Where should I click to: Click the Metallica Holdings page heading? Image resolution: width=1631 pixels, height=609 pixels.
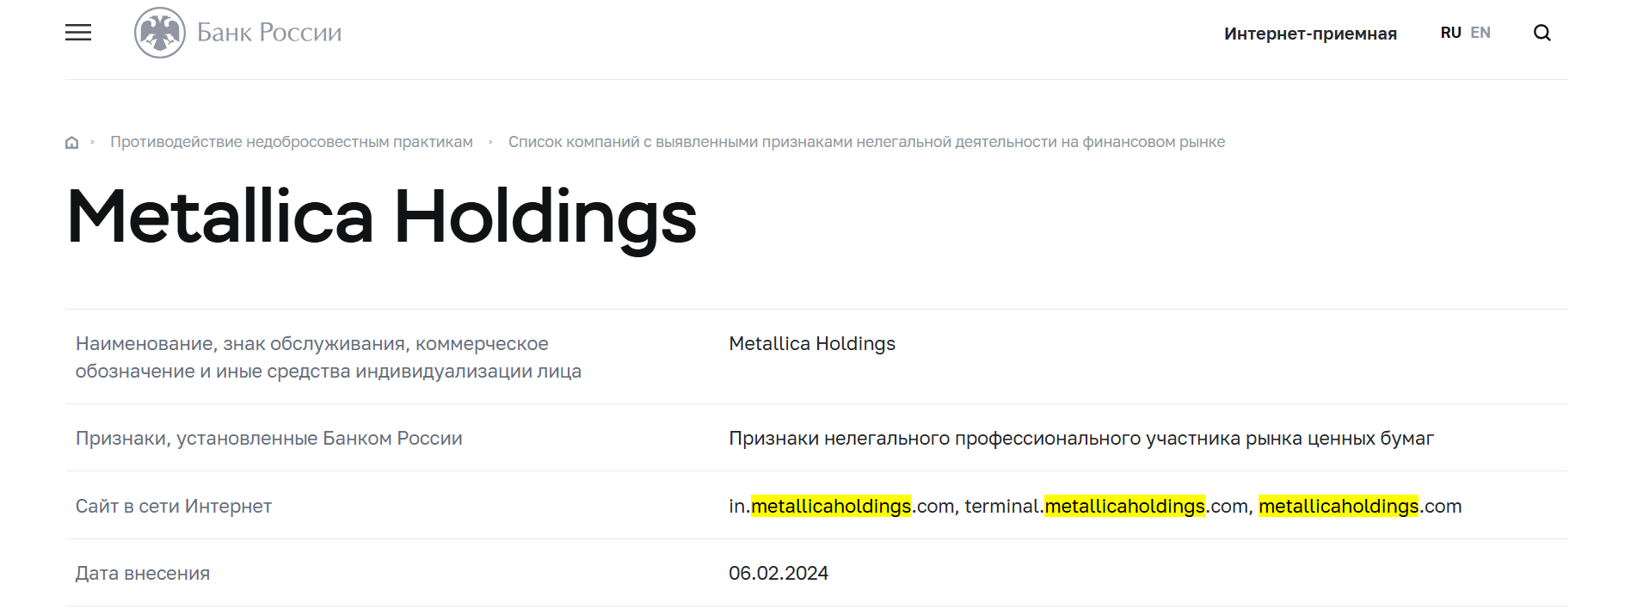pyautogui.click(x=382, y=218)
